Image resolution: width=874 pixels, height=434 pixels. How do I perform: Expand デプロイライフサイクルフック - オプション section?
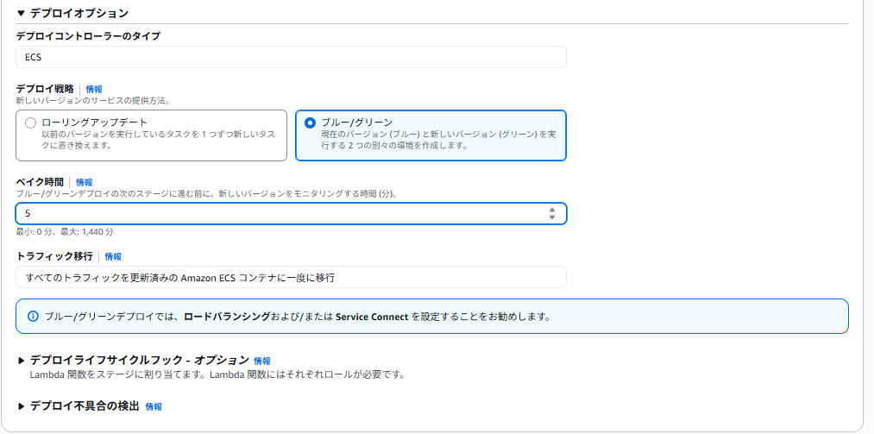[x=22, y=361]
